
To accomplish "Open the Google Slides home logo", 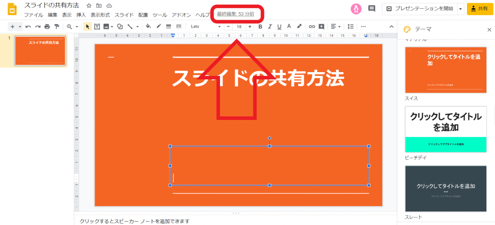I will coord(12,10).
